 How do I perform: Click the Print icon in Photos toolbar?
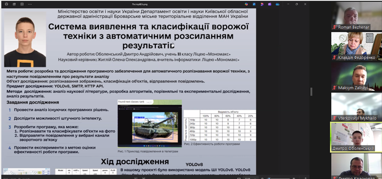tap(6, 4)
